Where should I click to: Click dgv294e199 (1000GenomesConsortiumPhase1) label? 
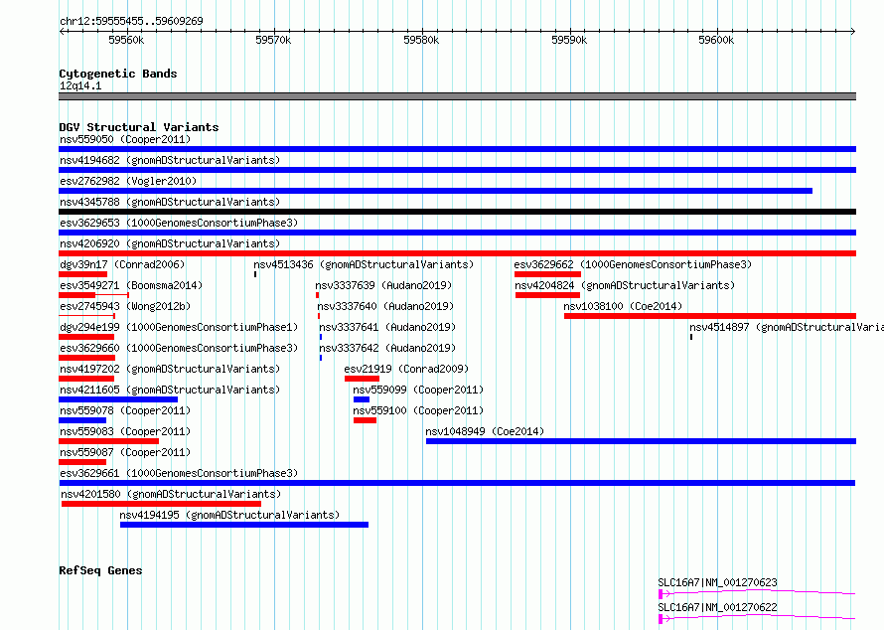[x=179, y=327]
